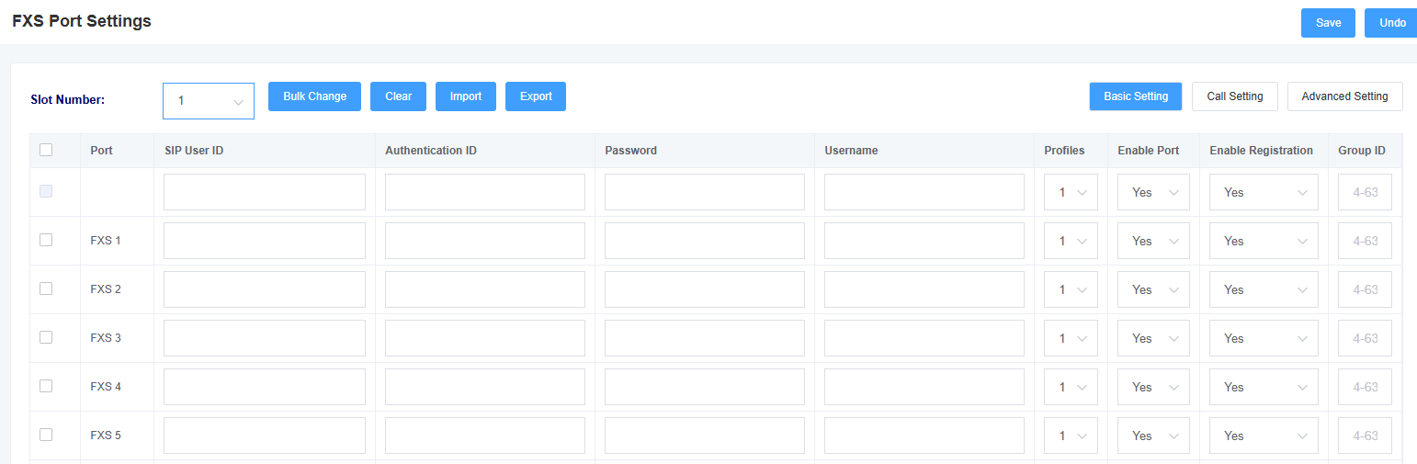
Task: Open the Enable Registration dropdown for FXS 3
Action: coord(1264,338)
